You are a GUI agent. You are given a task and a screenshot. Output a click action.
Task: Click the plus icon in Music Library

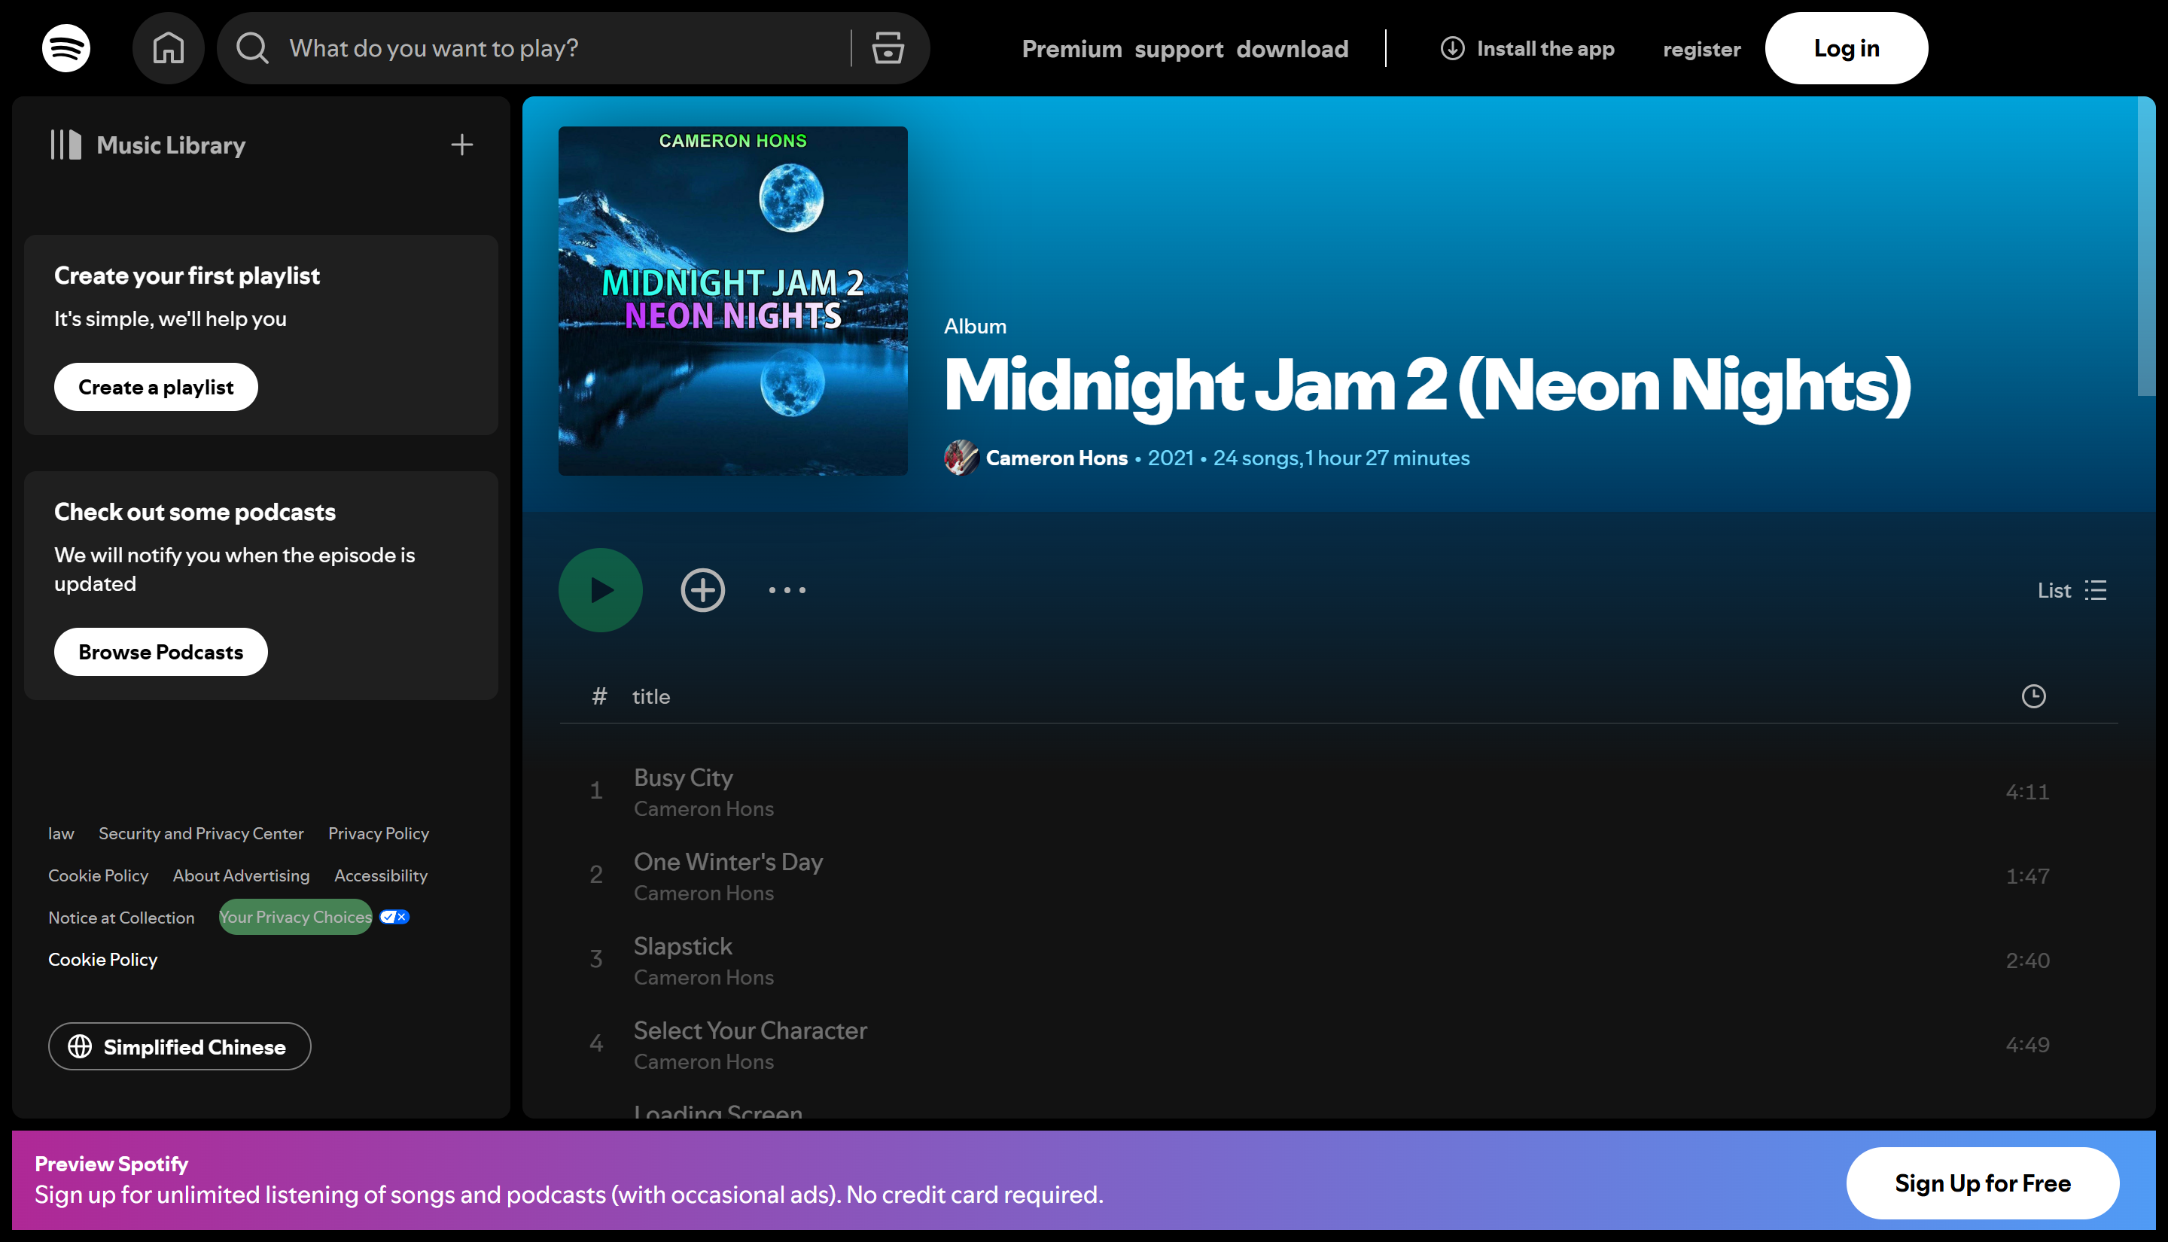[461, 145]
